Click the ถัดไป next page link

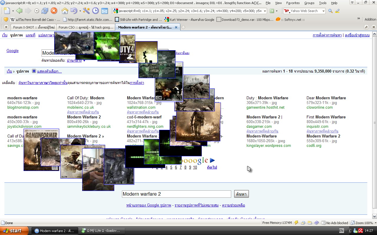[x=212, y=167]
